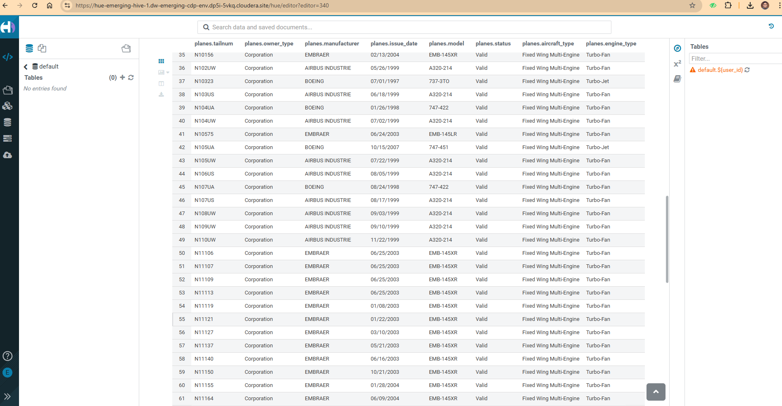Open the files folder icon in assist panel

click(x=126, y=48)
